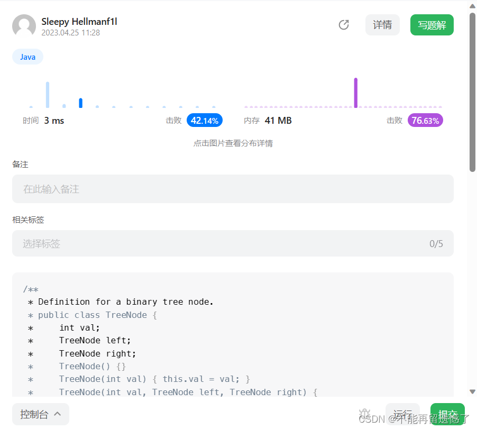477x429 pixels.
Task: Click the user avatar icon
Action: (24, 26)
